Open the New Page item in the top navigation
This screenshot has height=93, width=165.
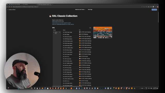tap(90, 10)
